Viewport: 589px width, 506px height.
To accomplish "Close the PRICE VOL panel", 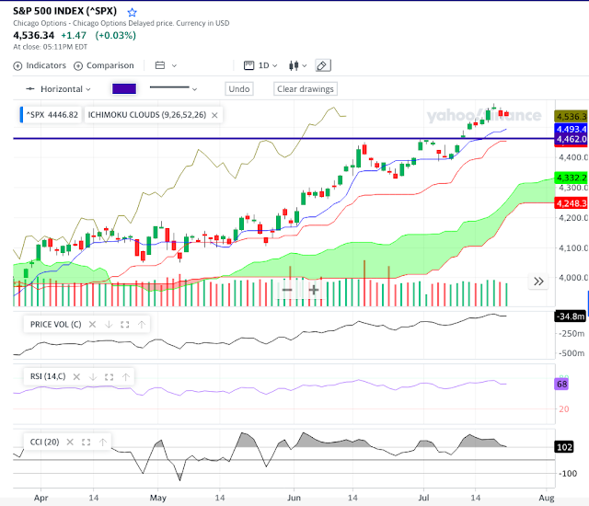I will [x=92, y=325].
